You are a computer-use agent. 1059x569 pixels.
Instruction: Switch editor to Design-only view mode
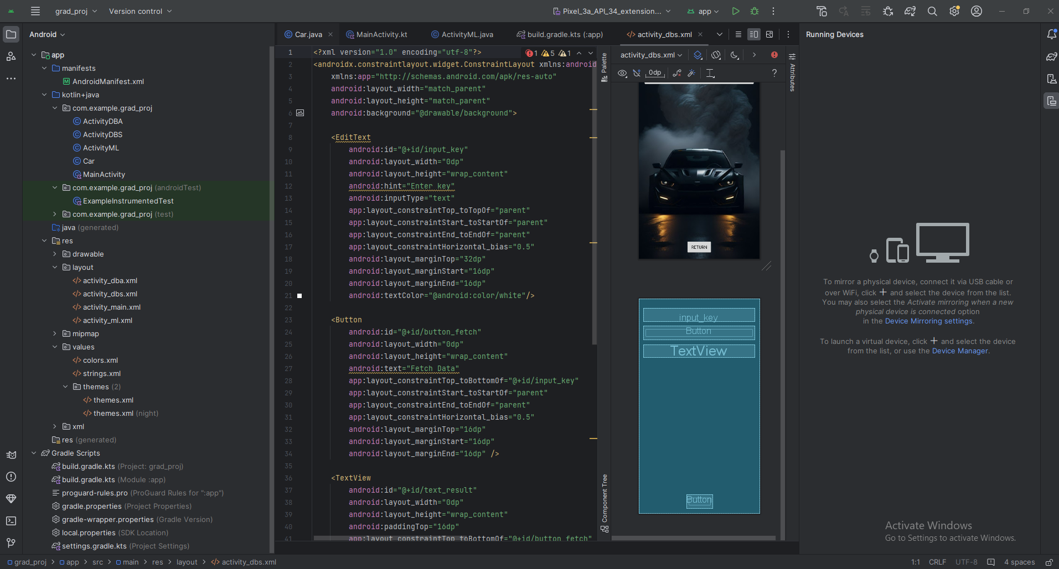pos(769,34)
